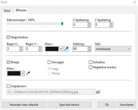Expand the Slagschaduw Kleur dropdown arrow
Viewport: 138px width, 110px height.
(61, 49)
